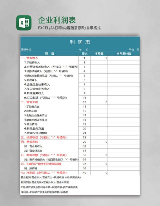Click the 年 月 date label
This screenshot has height=206, width=160.
click(84, 50)
